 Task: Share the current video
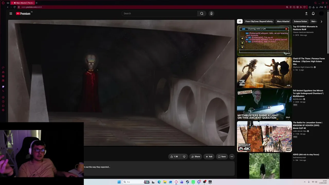tap(196, 156)
